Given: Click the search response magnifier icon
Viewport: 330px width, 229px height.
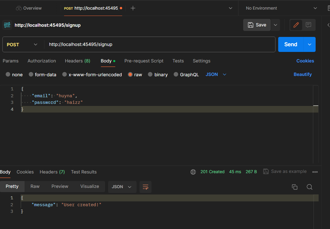Looking at the screenshot, I should point(310,187).
